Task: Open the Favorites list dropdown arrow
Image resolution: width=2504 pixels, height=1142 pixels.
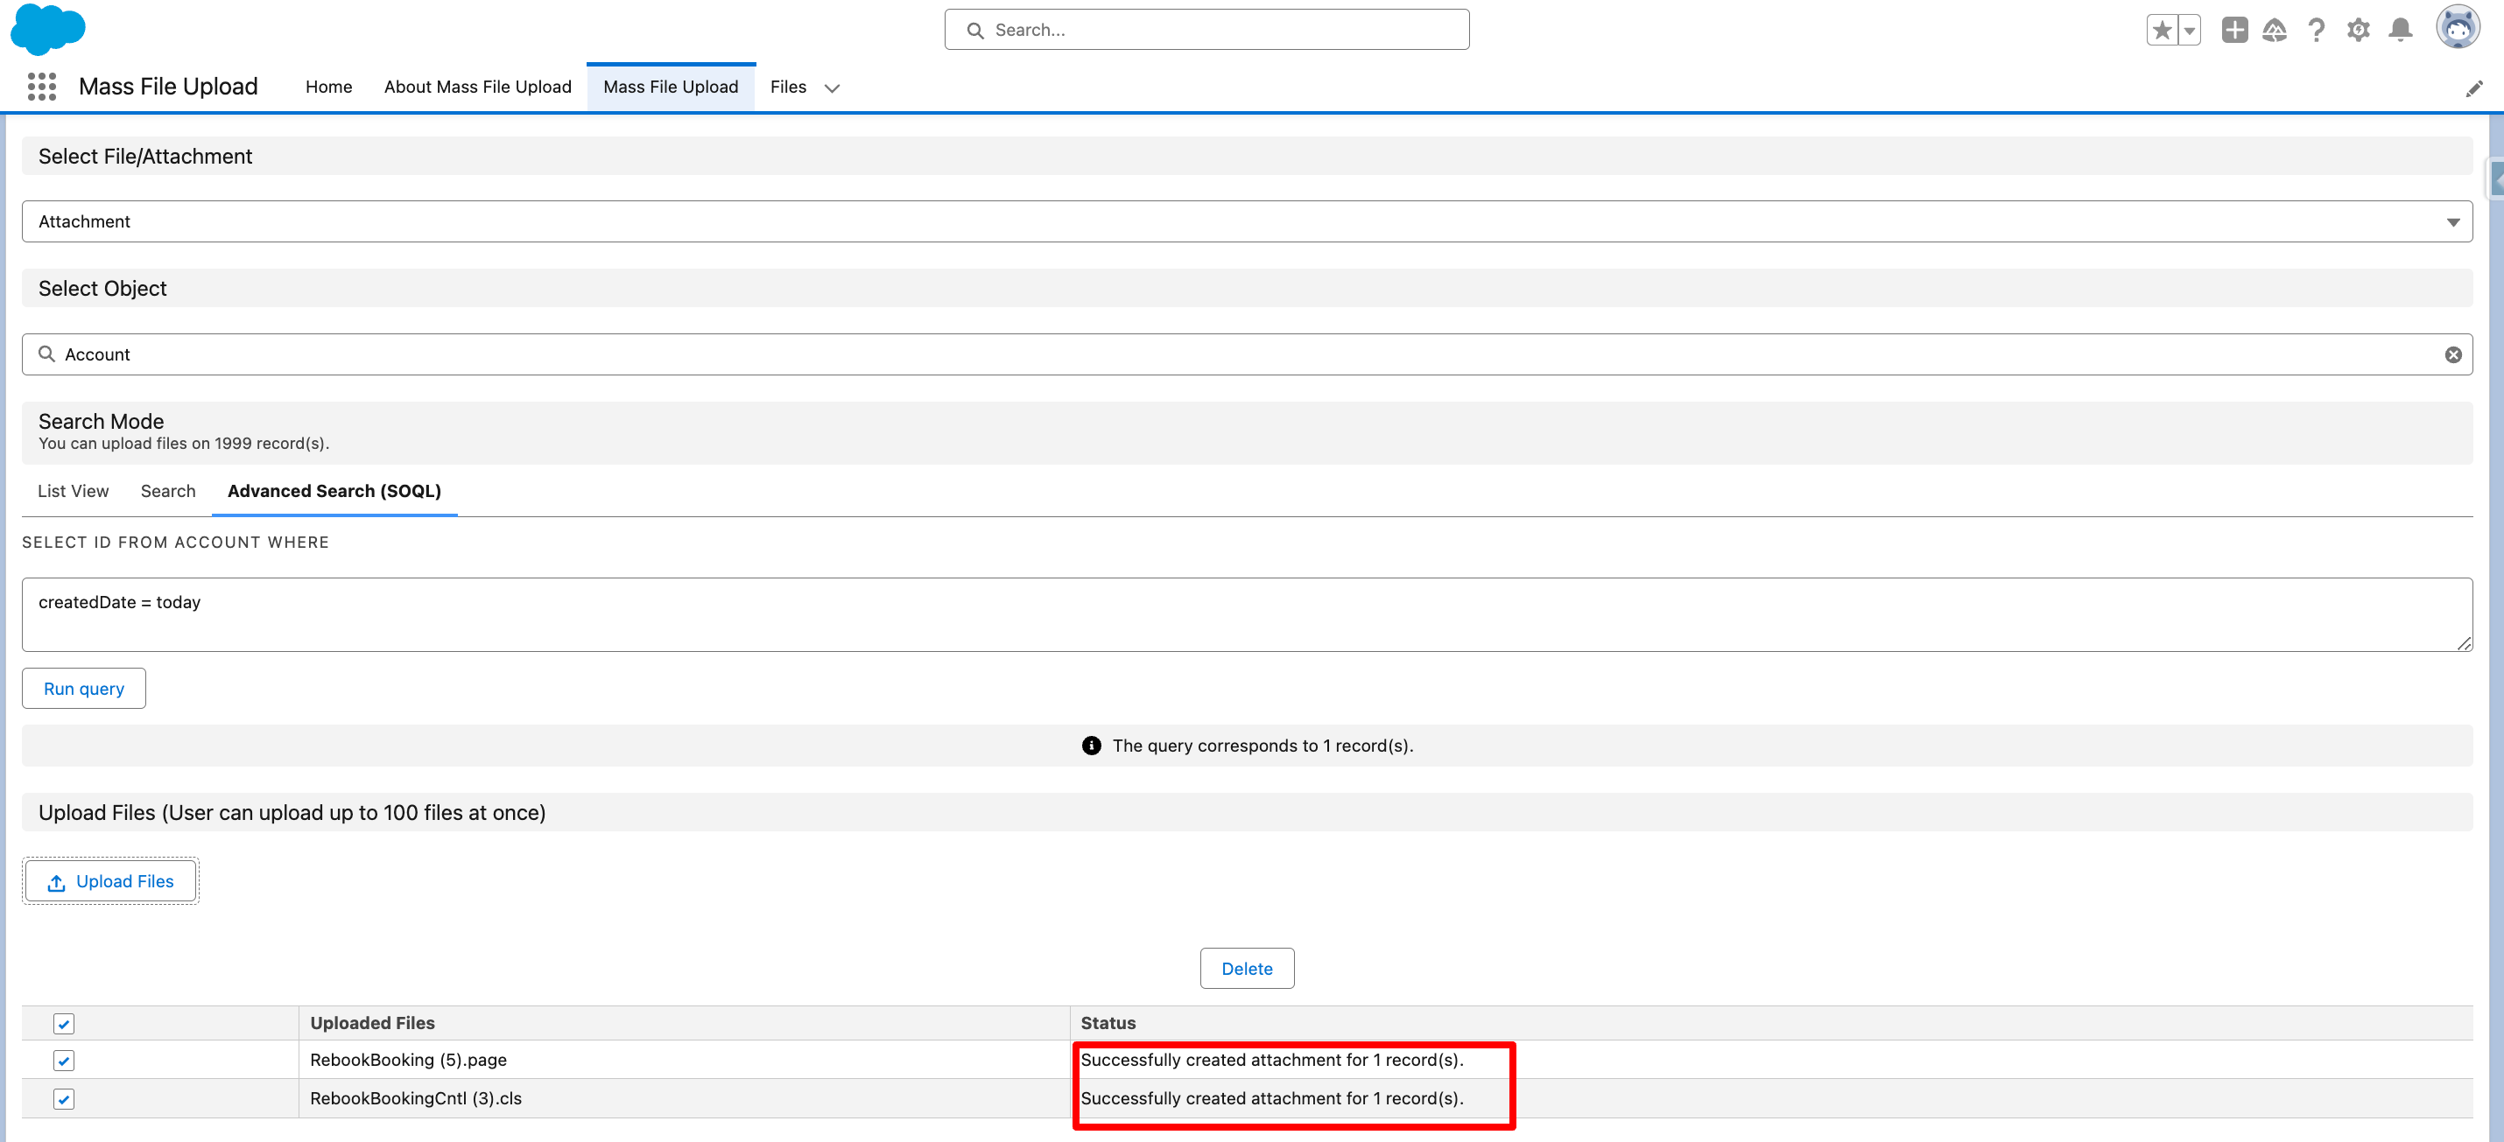Action: [x=2189, y=30]
